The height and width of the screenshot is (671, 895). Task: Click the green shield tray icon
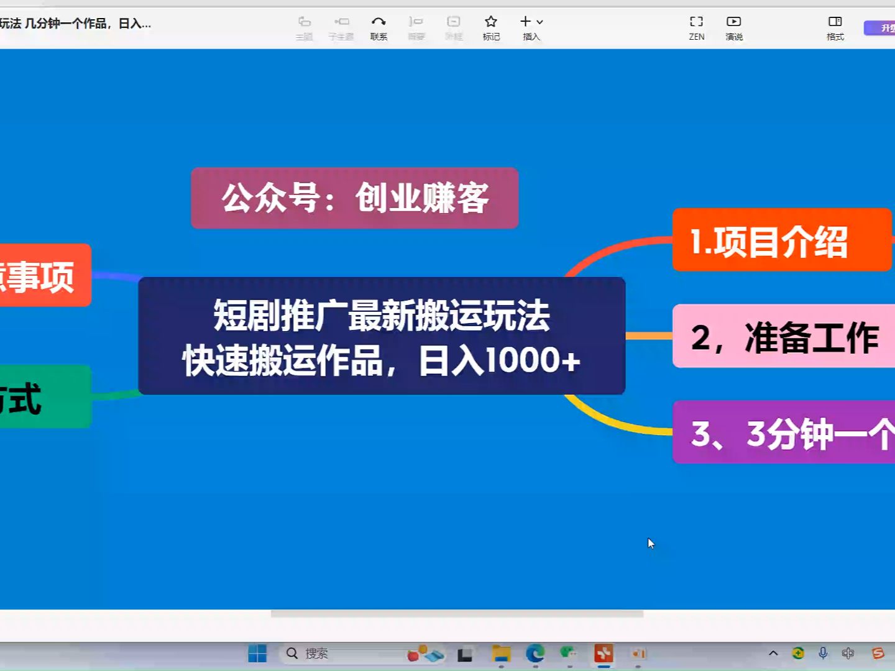pyautogui.click(x=798, y=653)
